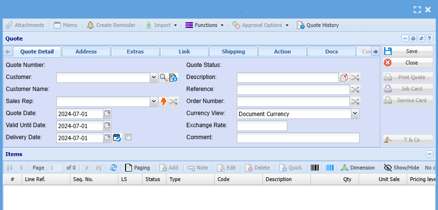Switch to the Shipping tab

[233, 52]
